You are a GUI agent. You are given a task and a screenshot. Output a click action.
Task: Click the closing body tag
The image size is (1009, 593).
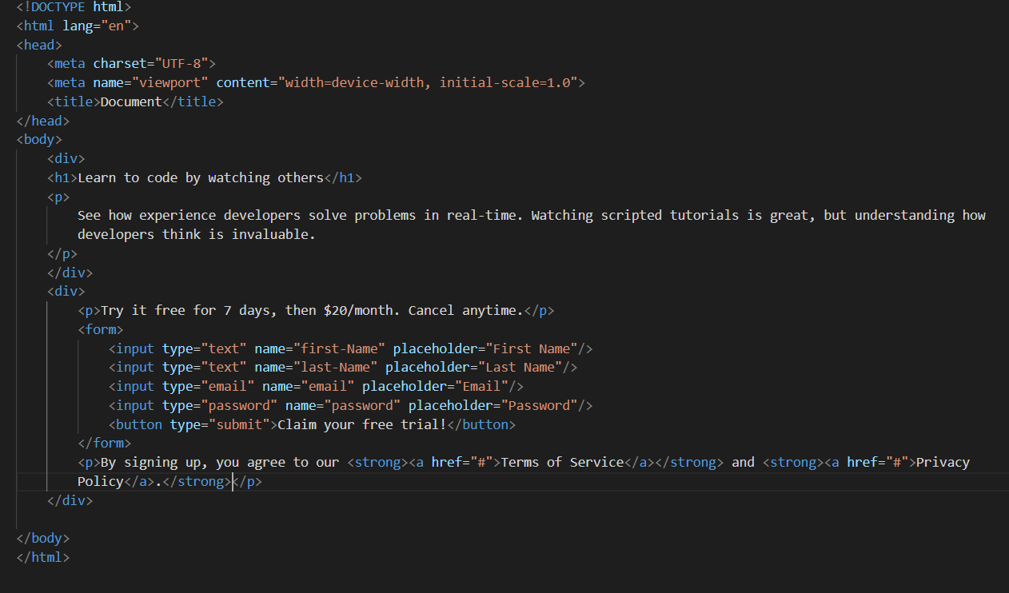click(x=43, y=538)
